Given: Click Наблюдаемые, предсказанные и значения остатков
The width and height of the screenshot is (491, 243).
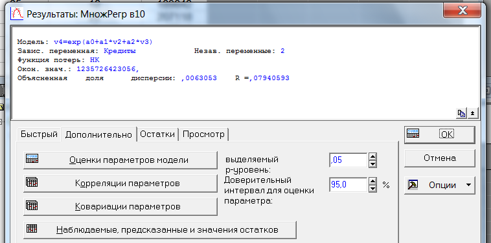Looking at the screenshot, I should tap(160, 230).
